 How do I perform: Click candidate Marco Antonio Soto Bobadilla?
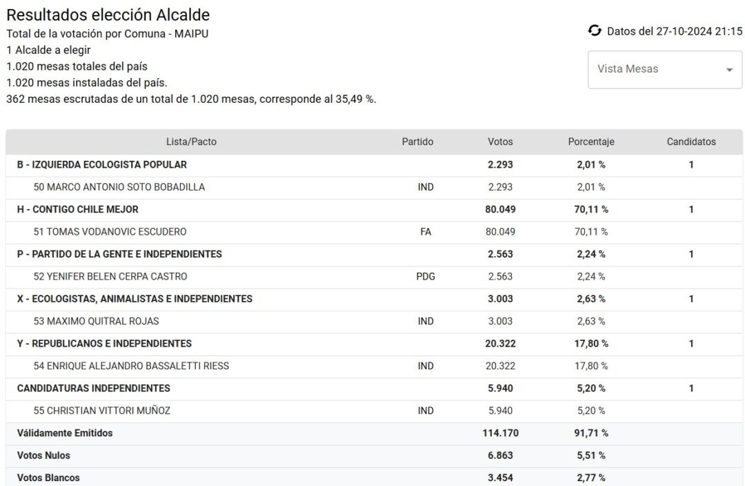click(x=119, y=187)
